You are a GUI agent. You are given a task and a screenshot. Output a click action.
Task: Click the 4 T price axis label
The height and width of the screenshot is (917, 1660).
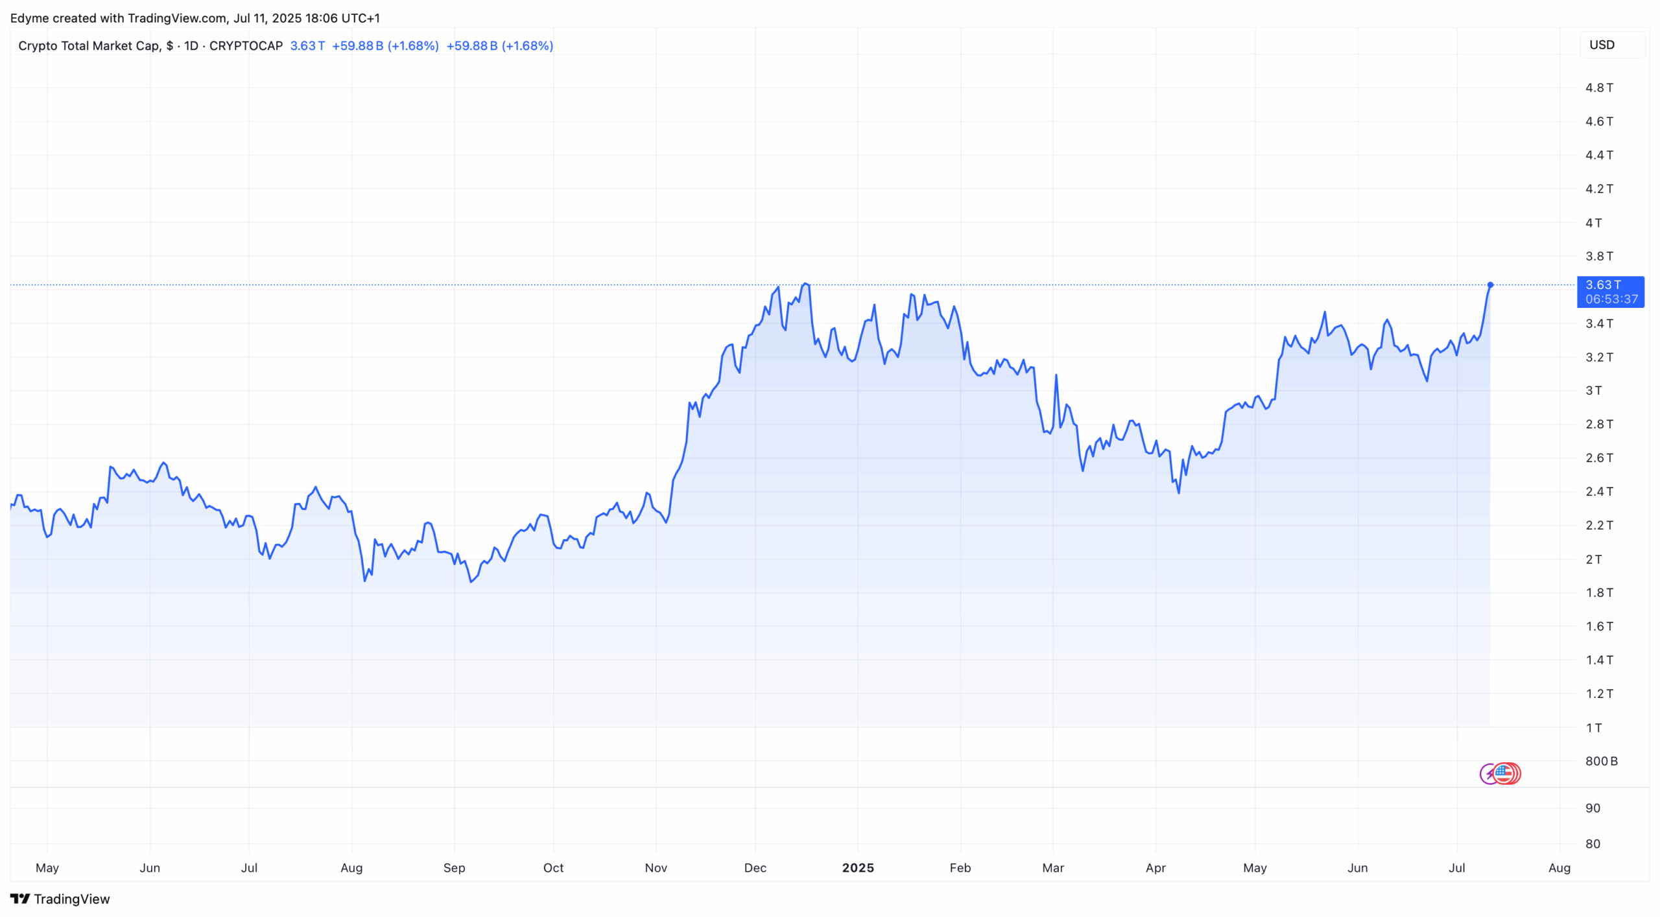(x=1593, y=222)
